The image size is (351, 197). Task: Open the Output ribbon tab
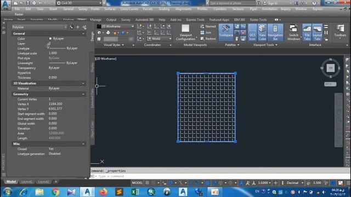click(111, 20)
